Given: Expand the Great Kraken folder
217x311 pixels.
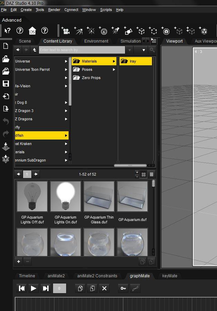Looking at the screenshot, I should 66,144.
